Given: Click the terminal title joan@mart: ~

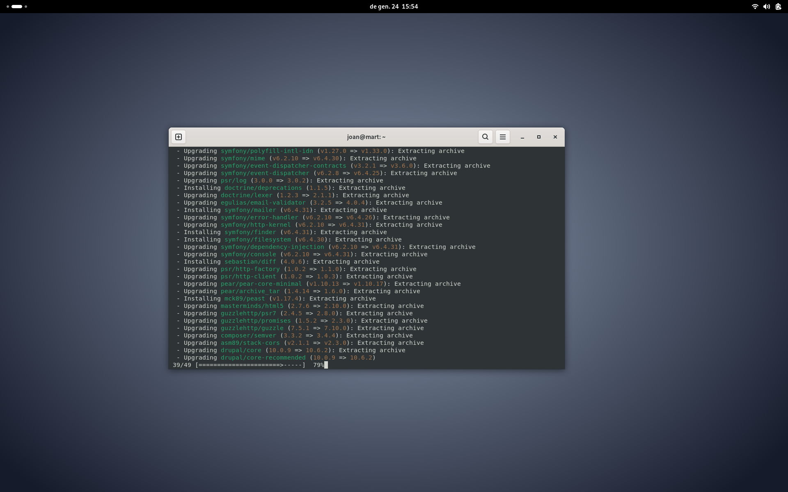Looking at the screenshot, I should 366,137.
